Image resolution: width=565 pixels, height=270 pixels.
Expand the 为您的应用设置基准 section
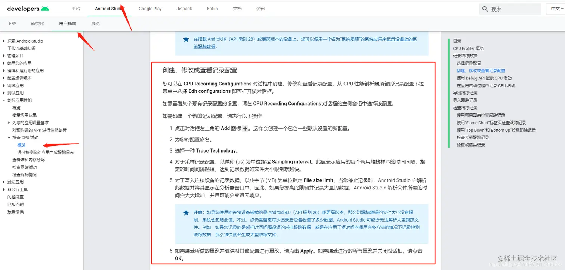(x=9, y=122)
